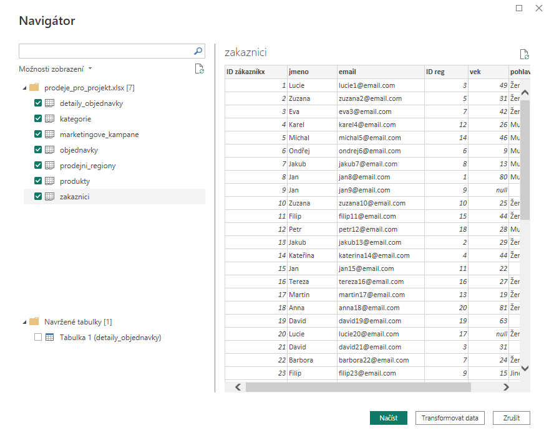Screen dimensions: 549x436
Task: Click the Načíst button
Action: (x=389, y=418)
